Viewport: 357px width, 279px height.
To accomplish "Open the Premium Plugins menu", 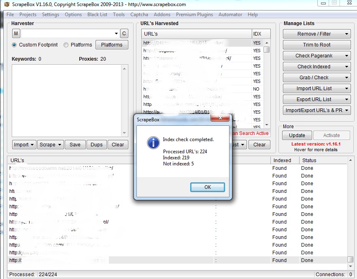I will [x=194, y=15].
